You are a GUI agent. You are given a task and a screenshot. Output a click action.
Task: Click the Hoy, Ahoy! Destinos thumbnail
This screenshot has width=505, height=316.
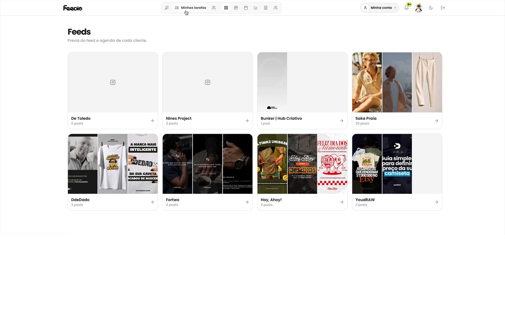pos(302,164)
